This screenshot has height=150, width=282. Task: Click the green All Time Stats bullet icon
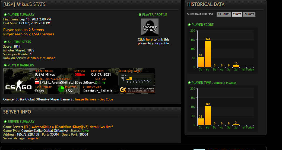[x=5, y=42]
